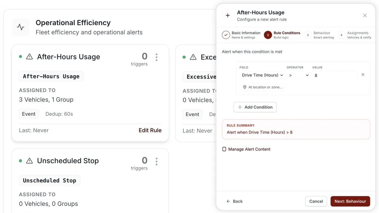The width and height of the screenshot is (379, 213).
Task: Click the step 4 Assignments circle
Action: click(341, 35)
